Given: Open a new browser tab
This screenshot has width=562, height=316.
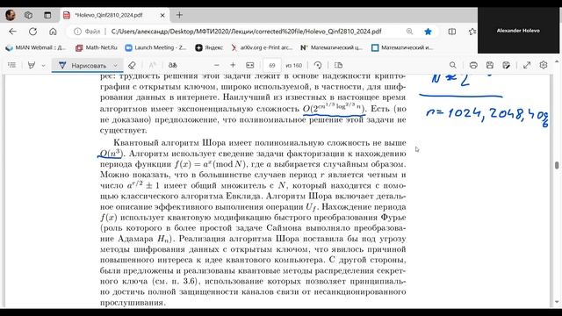Looking at the screenshot, I should tap(179, 15).
